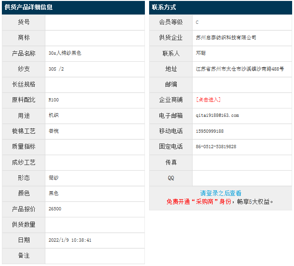
Task: Open the 请登录之后查看 login link
Action: coord(221,193)
